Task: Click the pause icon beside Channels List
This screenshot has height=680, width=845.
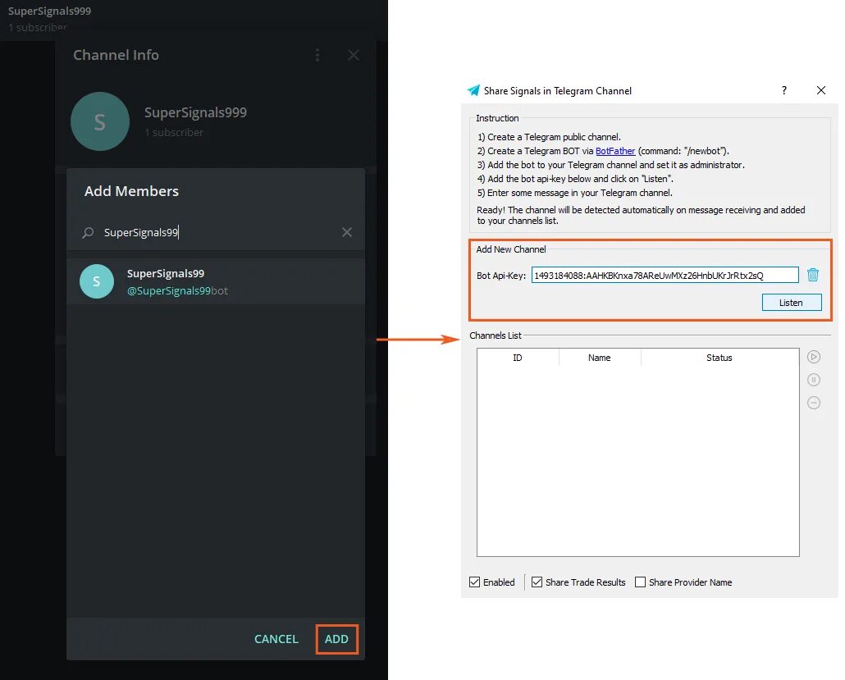Action: click(x=814, y=380)
